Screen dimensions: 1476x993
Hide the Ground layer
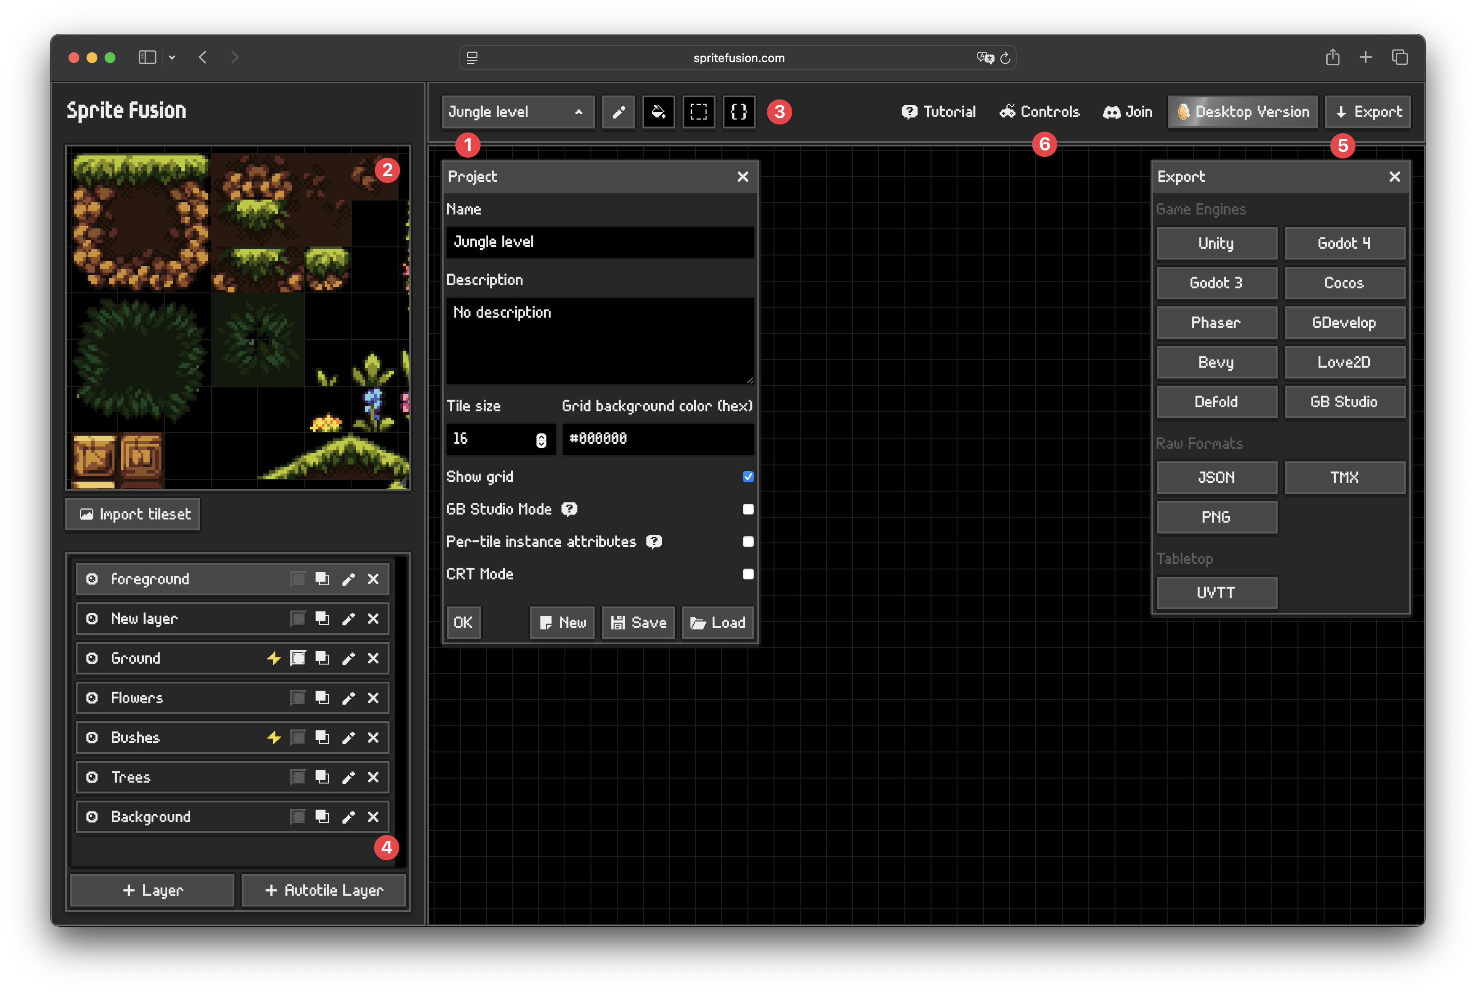click(92, 658)
